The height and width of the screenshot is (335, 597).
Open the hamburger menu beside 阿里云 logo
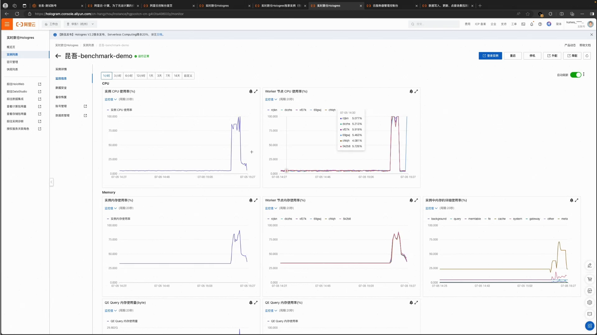coord(7,24)
